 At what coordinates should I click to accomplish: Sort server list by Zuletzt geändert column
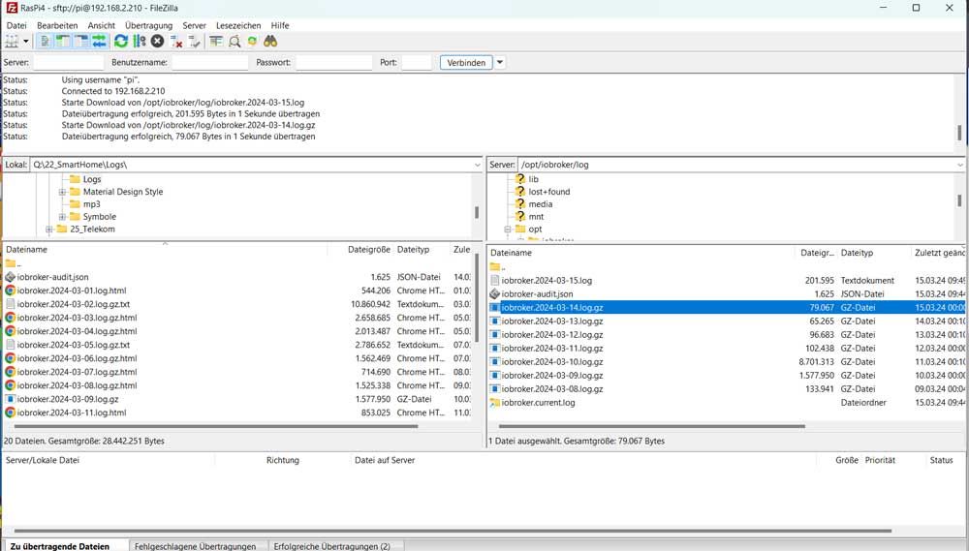939,253
